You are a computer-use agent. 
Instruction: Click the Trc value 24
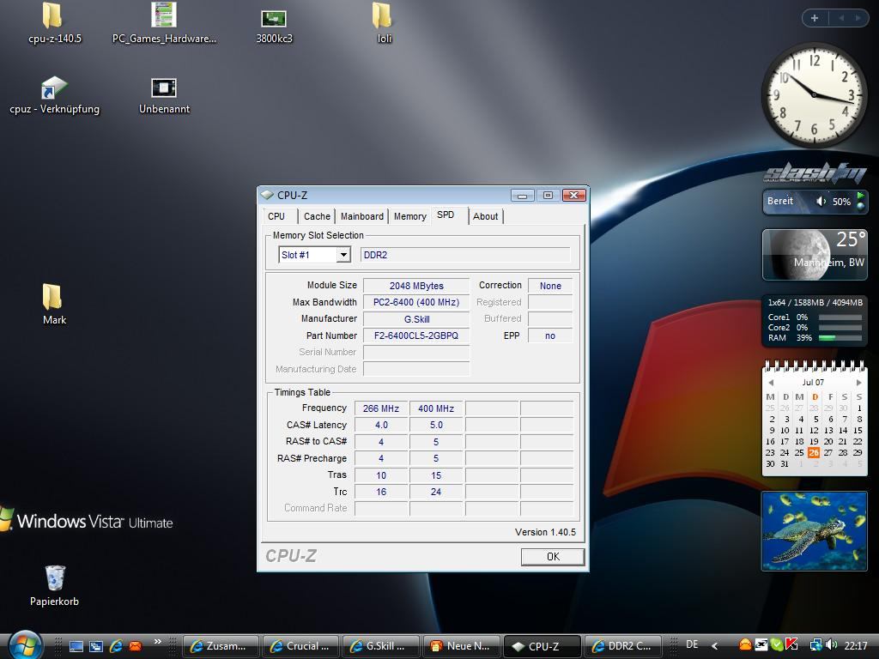pos(435,492)
